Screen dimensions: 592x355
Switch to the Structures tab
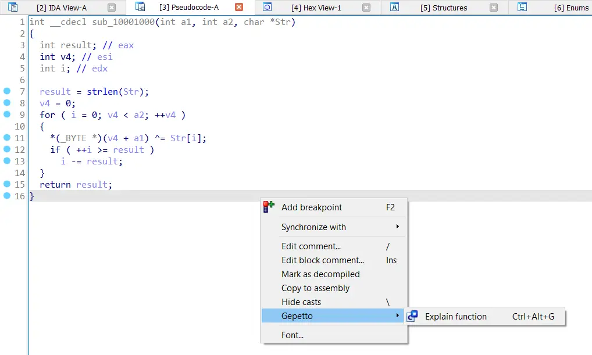click(444, 8)
